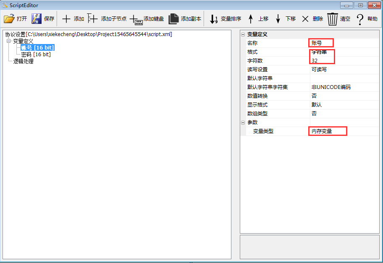Edit the 名称 value field 账号
Image resolution: width=383 pixels, height=263 pixels.
(x=344, y=43)
